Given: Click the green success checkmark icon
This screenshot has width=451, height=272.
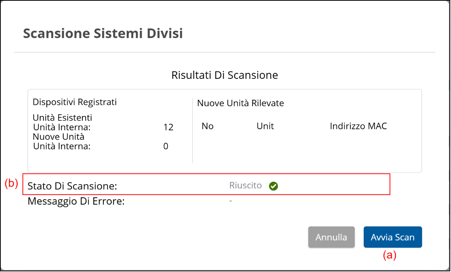Looking at the screenshot, I should coord(273,186).
